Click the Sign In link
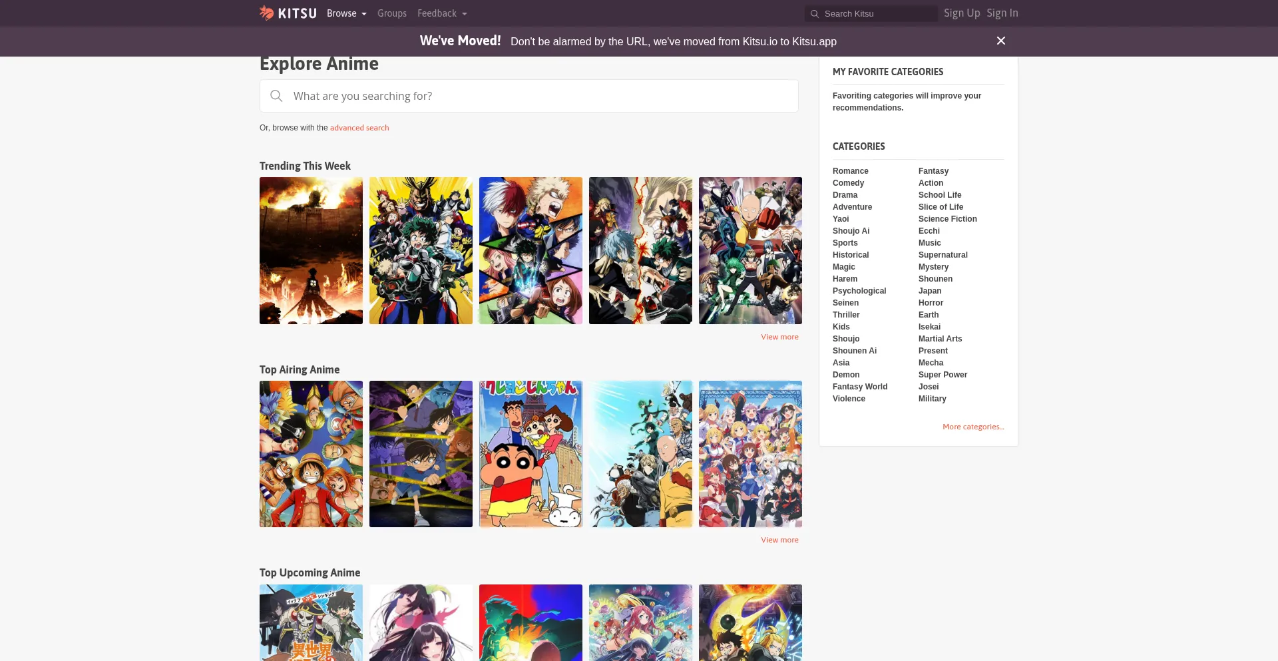Viewport: 1278px width, 661px height. coord(1002,13)
